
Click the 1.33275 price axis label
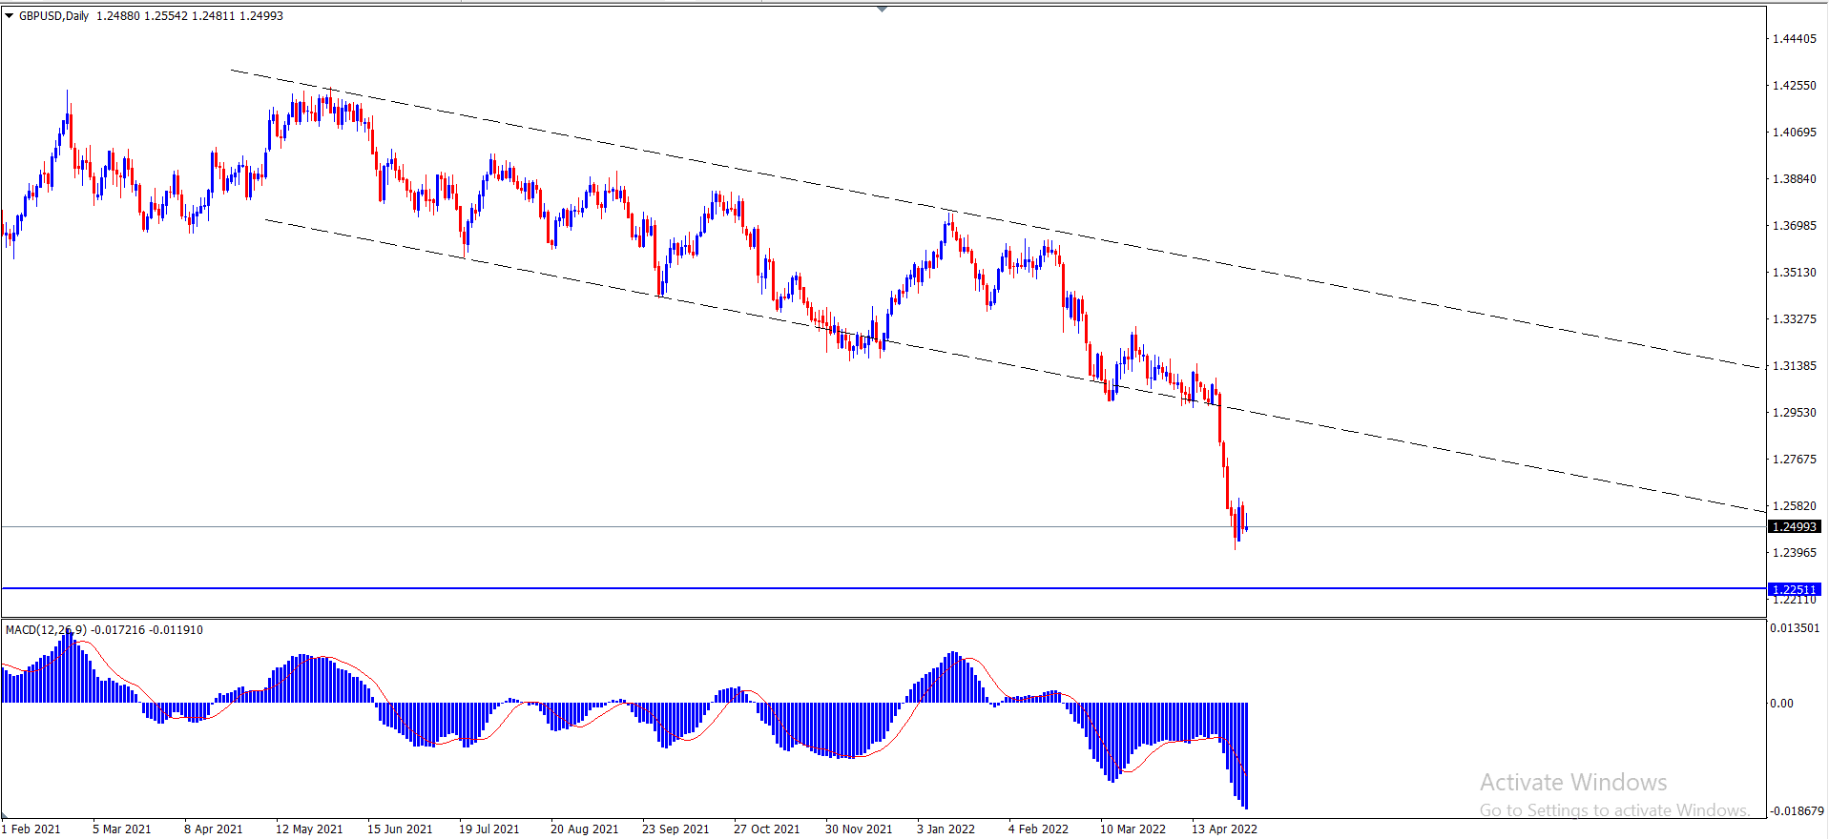tap(1795, 319)
